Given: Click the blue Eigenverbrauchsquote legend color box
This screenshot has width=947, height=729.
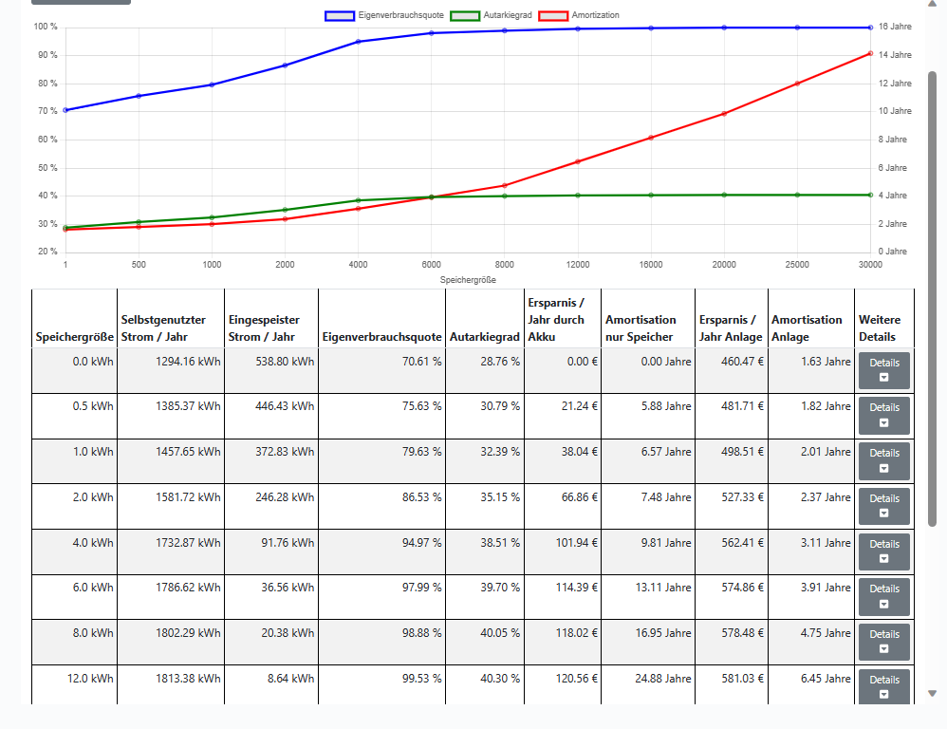Looking at the screenshot, I should 340,16.
